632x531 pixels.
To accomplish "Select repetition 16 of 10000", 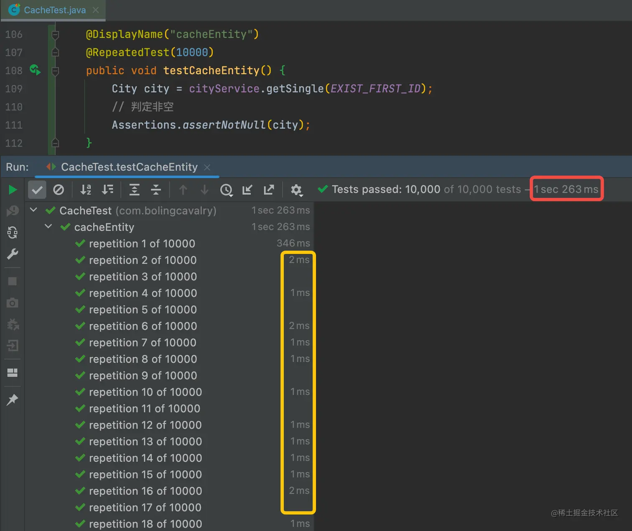I will tap(169, 491).
